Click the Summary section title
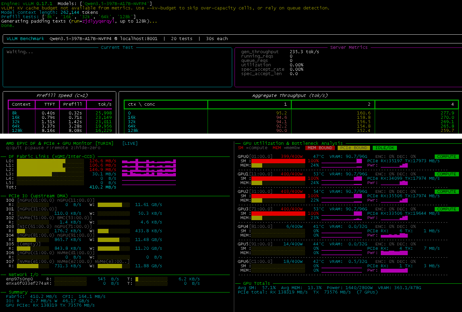 (x=18, y=292)
